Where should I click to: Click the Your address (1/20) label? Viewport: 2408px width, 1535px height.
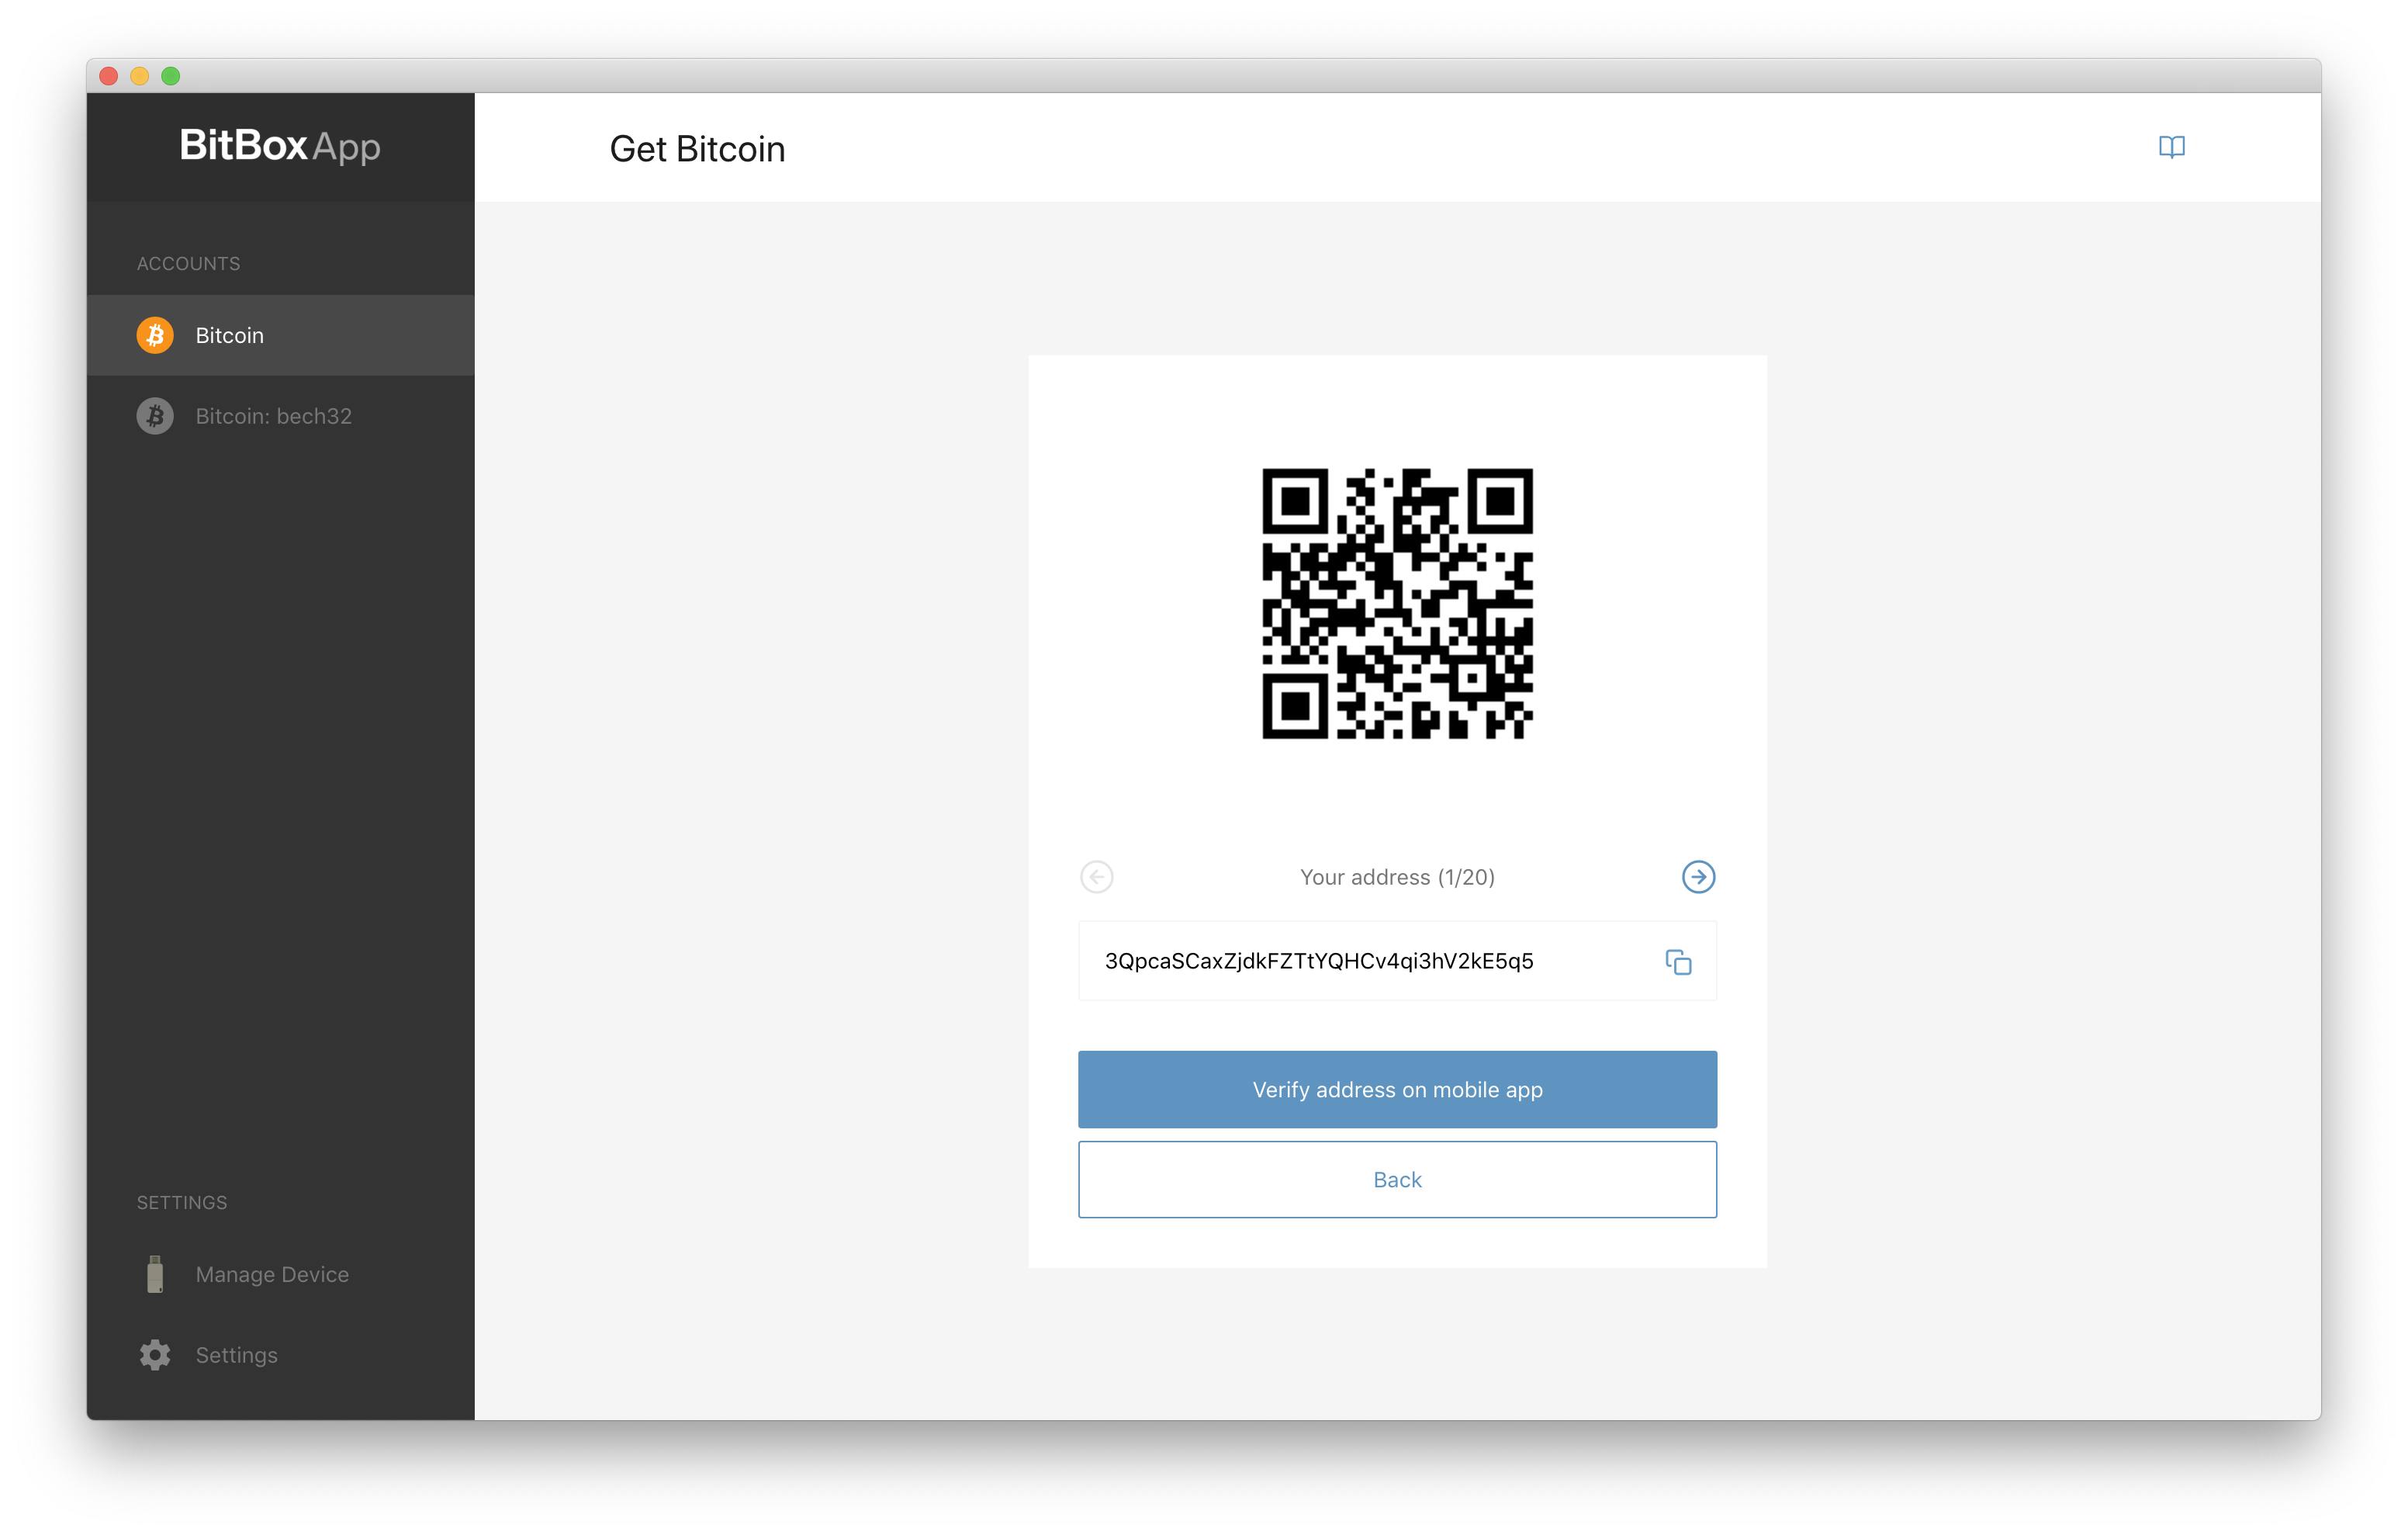coord(1397,877)
